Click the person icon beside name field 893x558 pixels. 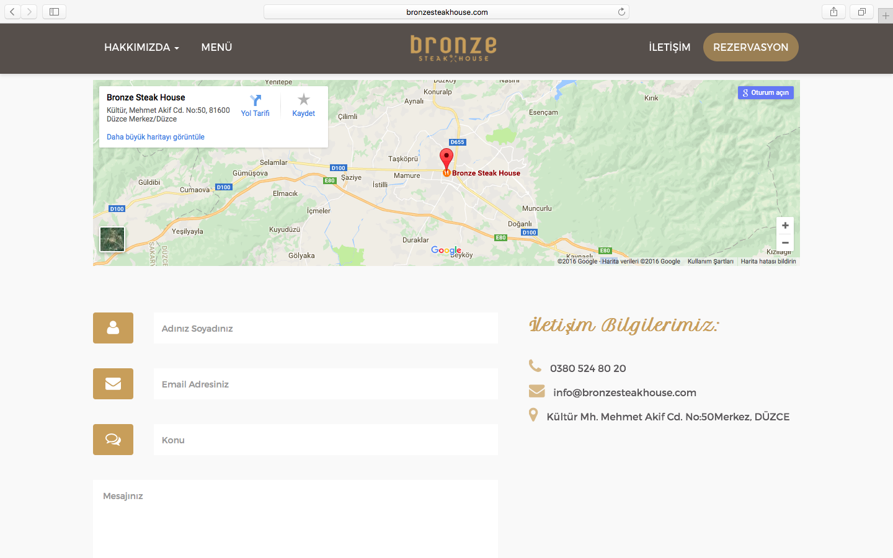[x=113, y=328]
